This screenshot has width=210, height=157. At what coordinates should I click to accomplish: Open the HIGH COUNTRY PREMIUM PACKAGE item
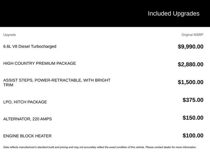[x=39, y=63]
